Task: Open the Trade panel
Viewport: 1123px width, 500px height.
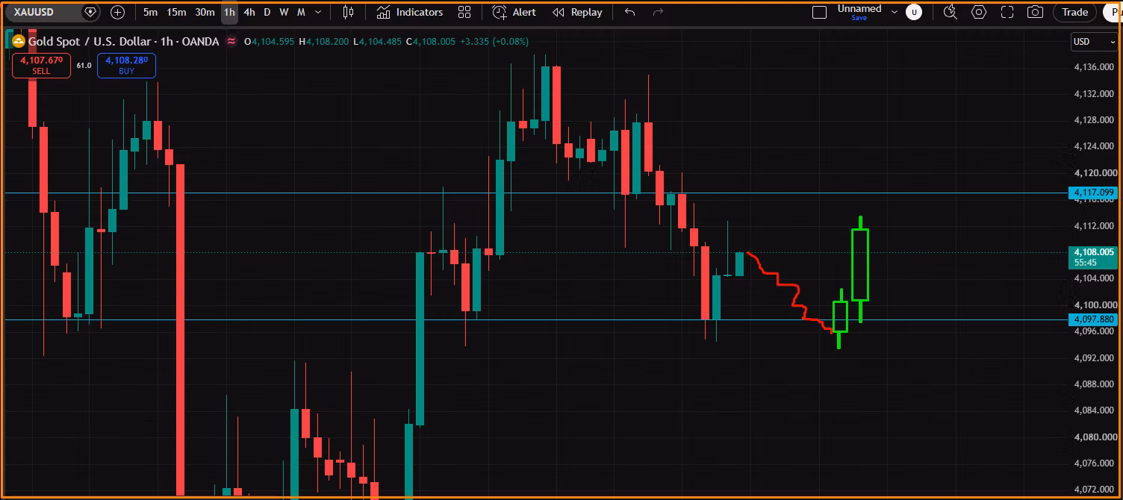Action: (1075, 12)
